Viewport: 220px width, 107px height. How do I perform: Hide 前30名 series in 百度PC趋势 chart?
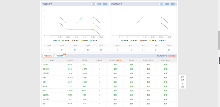tap(75, 41)
